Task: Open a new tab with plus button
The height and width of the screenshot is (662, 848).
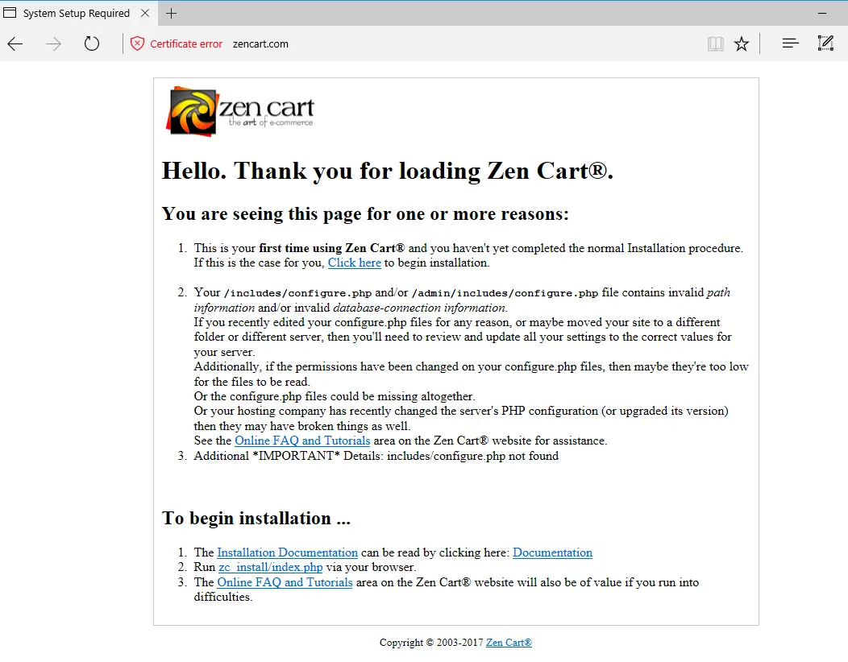Action: (172, 14)
